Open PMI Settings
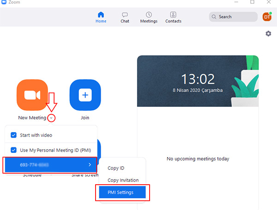277x210 pixels. click(x=122, y=192)
